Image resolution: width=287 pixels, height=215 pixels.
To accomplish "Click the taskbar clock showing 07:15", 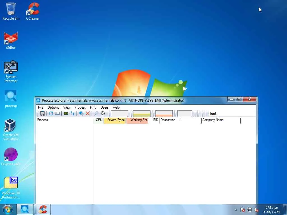I will pyautogui.click(x=271, y=210).
